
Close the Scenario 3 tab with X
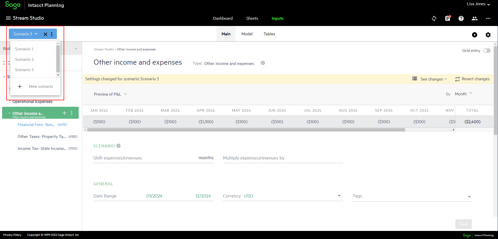45,34
